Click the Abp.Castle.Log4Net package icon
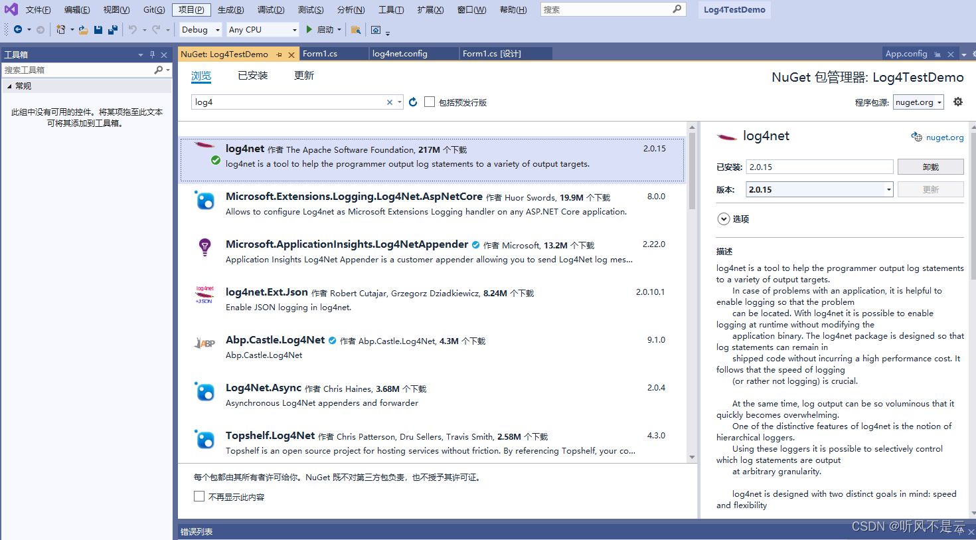Screen dimensions: 976x540 click(204, 343)
